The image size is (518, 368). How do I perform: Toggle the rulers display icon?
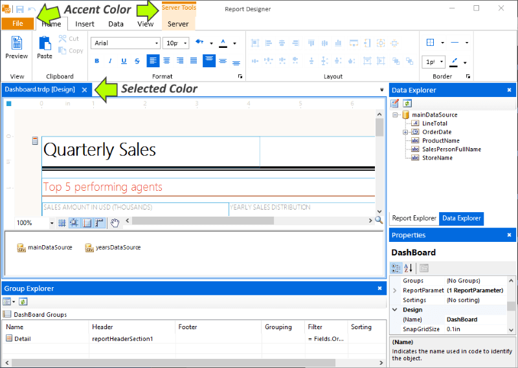tap(99, 223)
